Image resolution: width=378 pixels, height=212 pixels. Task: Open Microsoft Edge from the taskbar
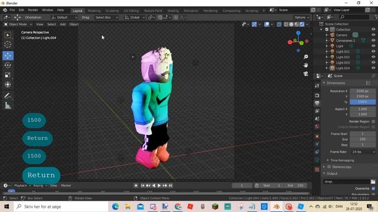(115, 207)
